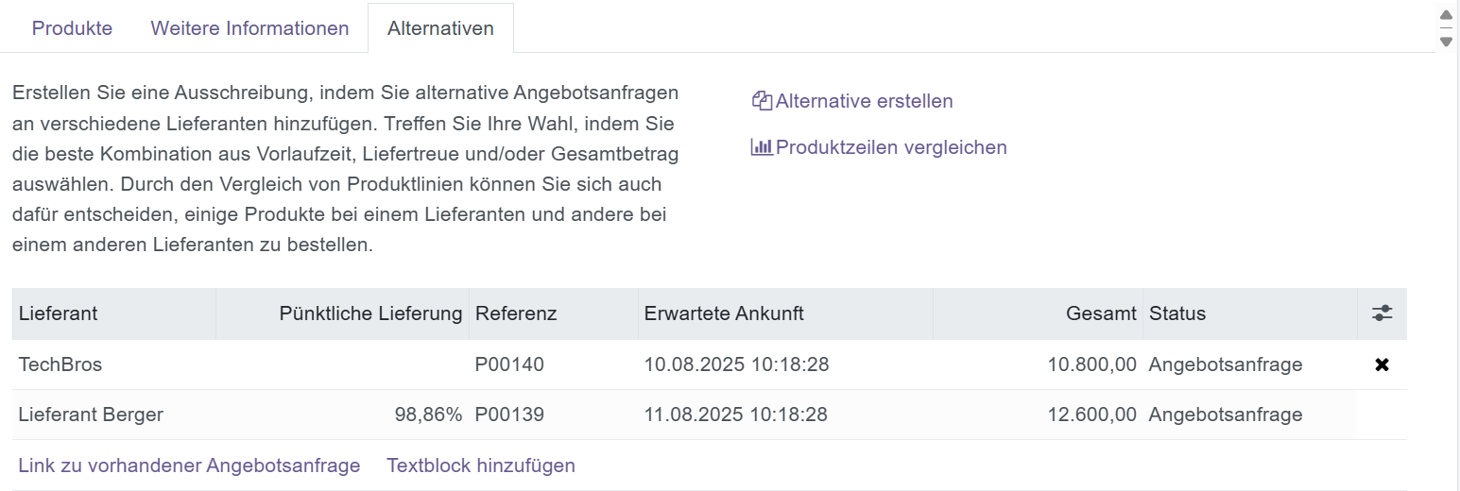Sort by the Status column header

click(1177, 313)
